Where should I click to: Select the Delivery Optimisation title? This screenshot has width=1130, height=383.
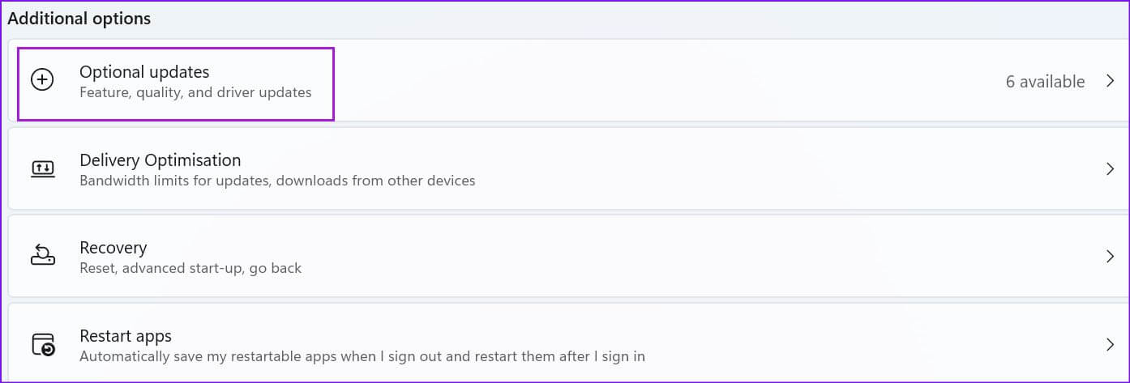point(161,160)
